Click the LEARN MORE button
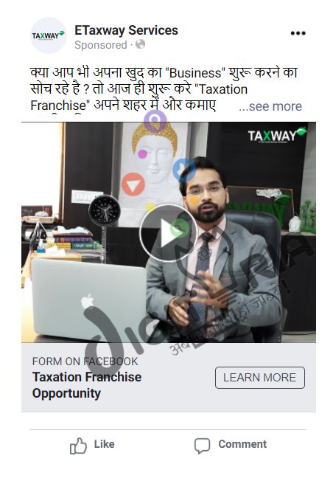The width and height of the screenshot is (333, 481). point(260,377)
